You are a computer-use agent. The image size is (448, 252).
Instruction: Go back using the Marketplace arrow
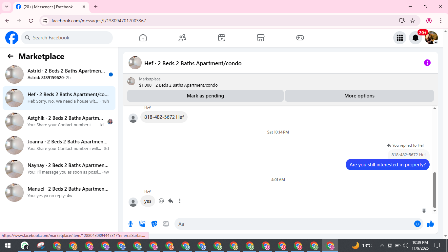coord(10,56)
